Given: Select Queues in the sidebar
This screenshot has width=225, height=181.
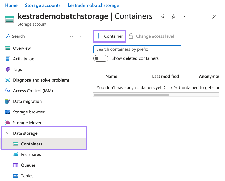Looking at the screenshot, I should point(28,165).
